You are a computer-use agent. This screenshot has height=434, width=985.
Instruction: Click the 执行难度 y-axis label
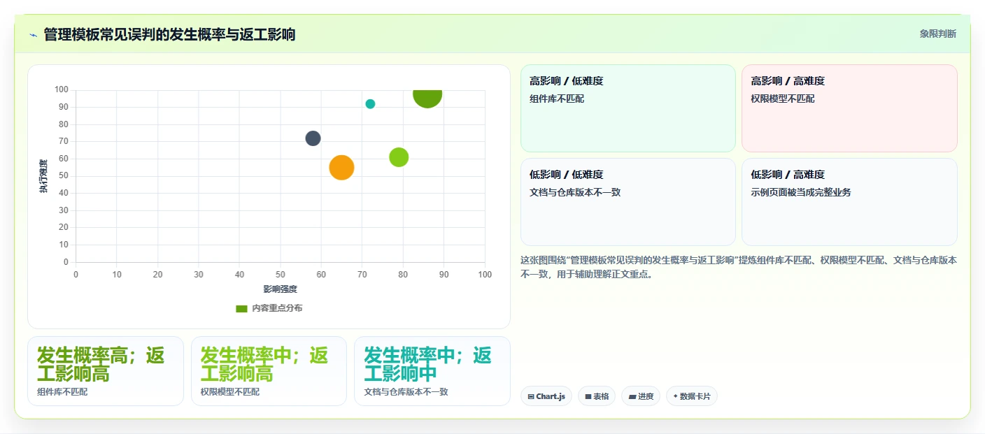(x=43, y=176)
